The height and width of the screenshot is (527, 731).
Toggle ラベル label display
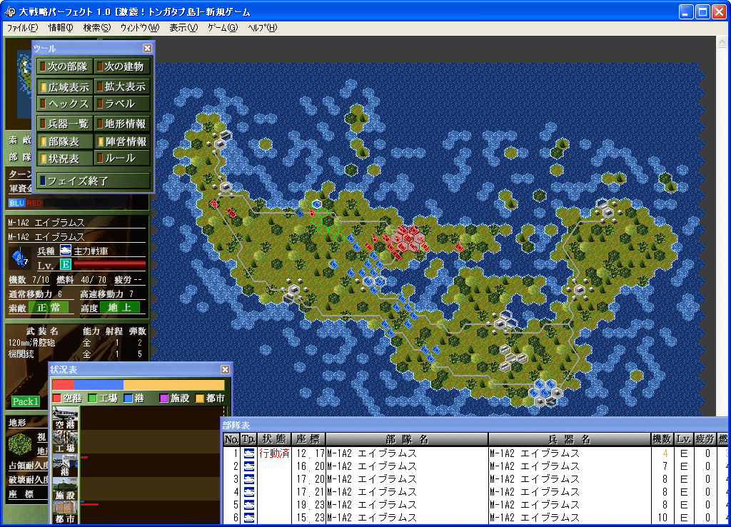click(122, 103)
